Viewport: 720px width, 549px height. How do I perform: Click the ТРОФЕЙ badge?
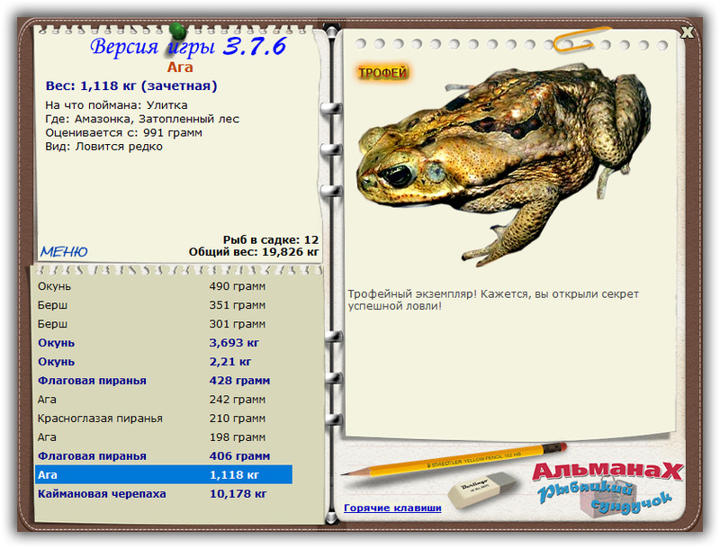pyautogui.click(x=382, y=73)
